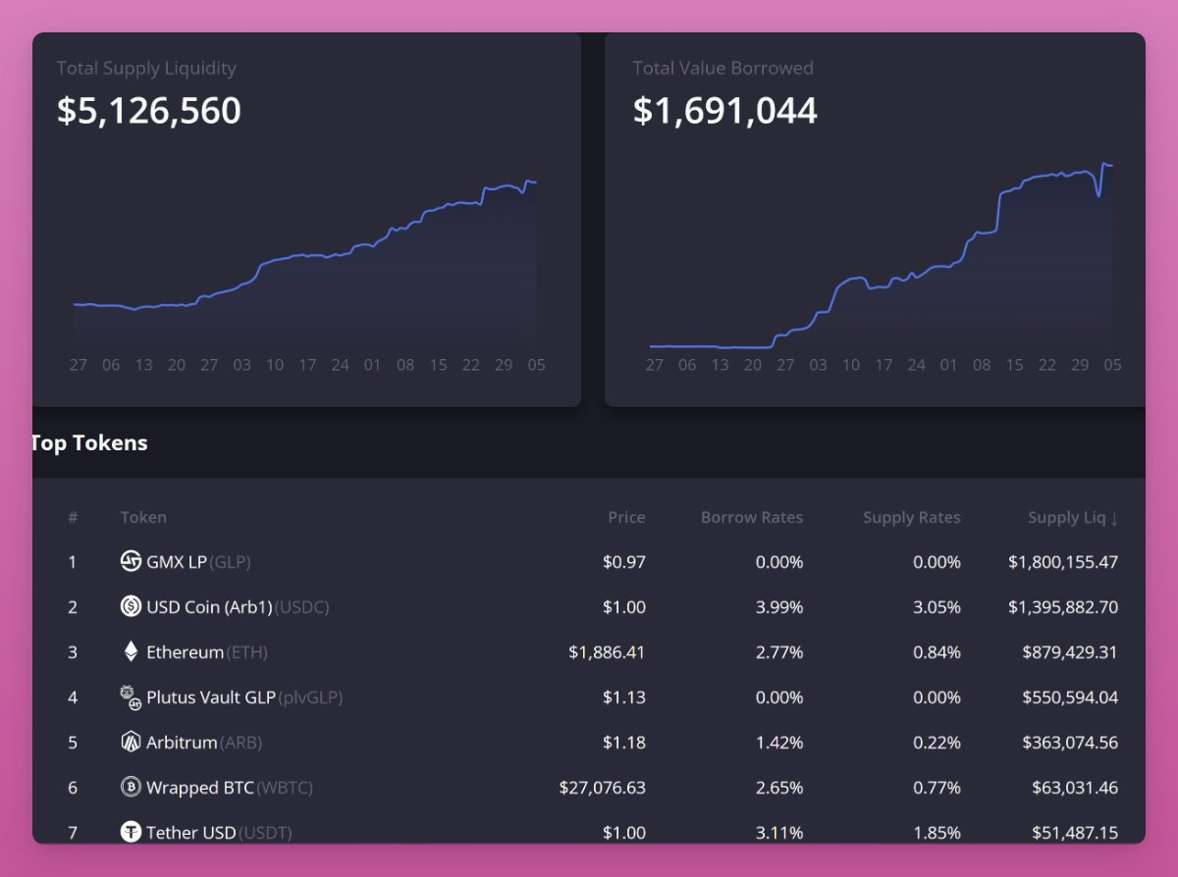Select the Arbitrum row in the table
The image size is (1178, 877).
pos(589,743)
